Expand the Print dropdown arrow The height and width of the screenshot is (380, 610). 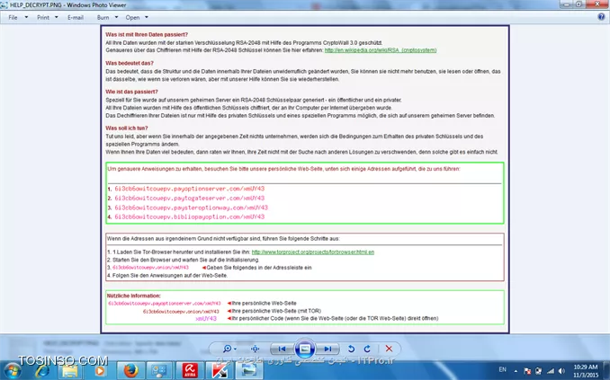(57, 17)
